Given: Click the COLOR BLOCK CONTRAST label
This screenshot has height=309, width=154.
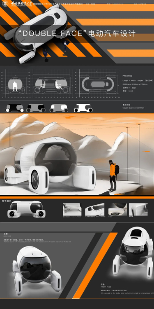Looking at the screenshot, I should click(133, 108).
